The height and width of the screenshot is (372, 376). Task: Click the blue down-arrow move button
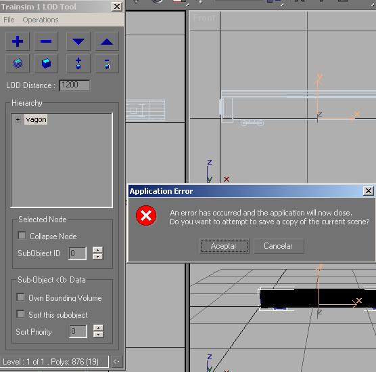(x=78, y=41)
